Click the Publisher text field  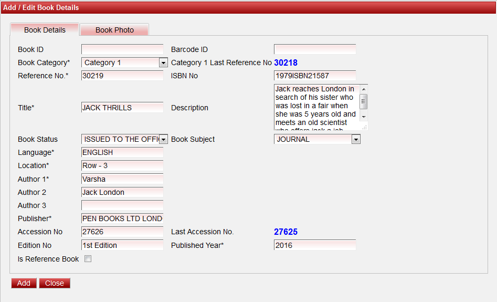122,218
